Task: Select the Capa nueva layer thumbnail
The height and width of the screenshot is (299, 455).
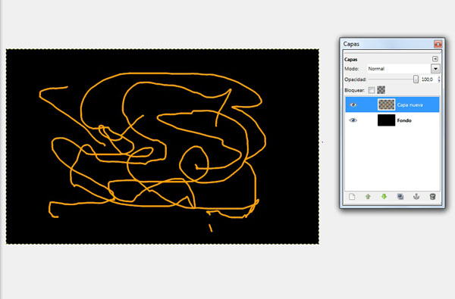Action: click(x=386, y=104)
